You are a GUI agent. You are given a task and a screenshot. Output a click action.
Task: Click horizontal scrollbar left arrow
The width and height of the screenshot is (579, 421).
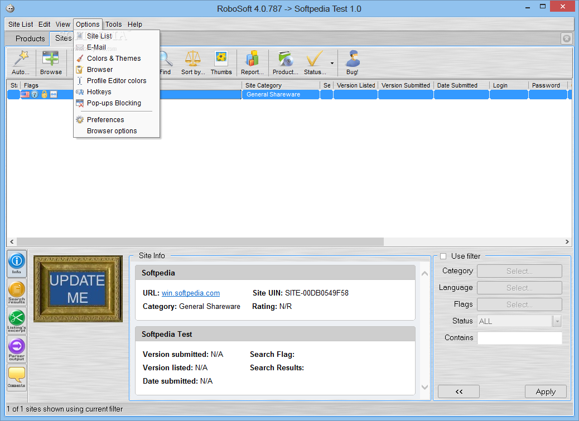tap(12, 241)
